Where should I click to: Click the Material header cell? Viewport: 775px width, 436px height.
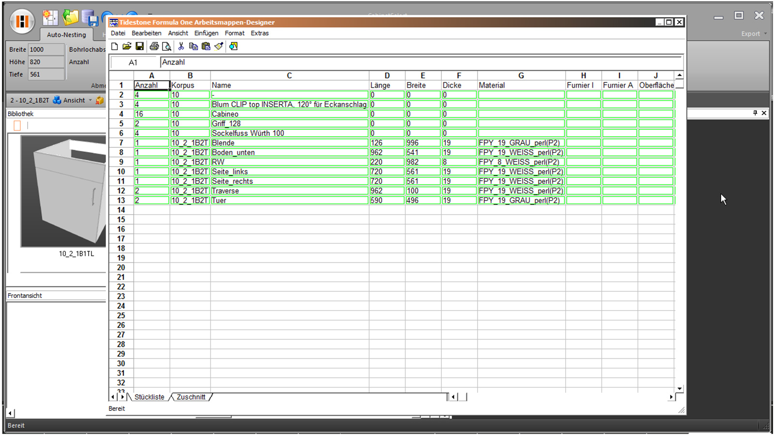click(x=521, y=85)
